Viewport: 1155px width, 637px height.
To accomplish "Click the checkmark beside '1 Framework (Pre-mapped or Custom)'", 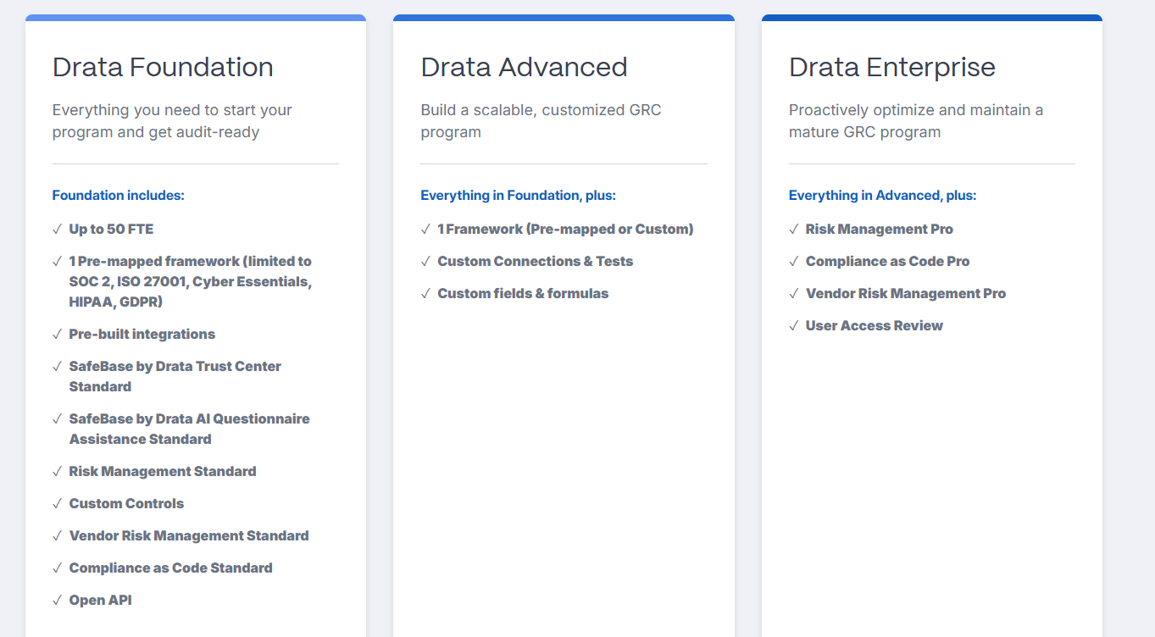I will point(425,229).
